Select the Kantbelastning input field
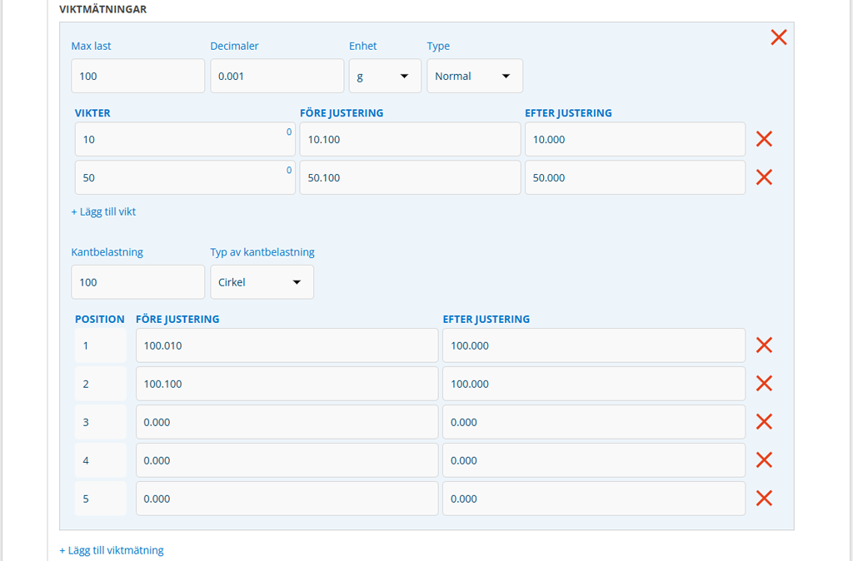The width and height of the screenshot is (853, 561). (137, 282)
